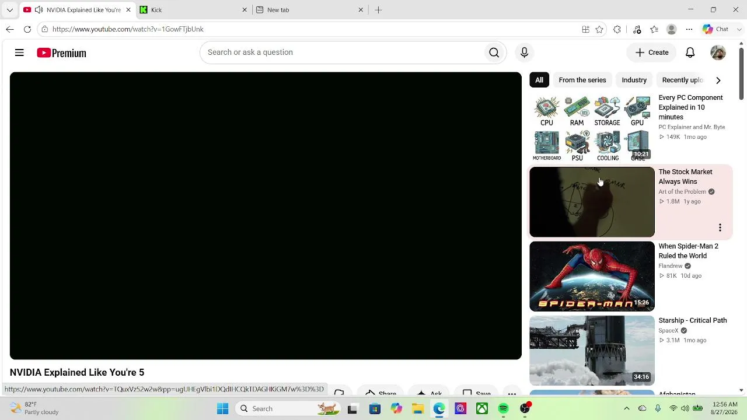
Task: Open the browser profile icon
Action: (x=672, y=29)
